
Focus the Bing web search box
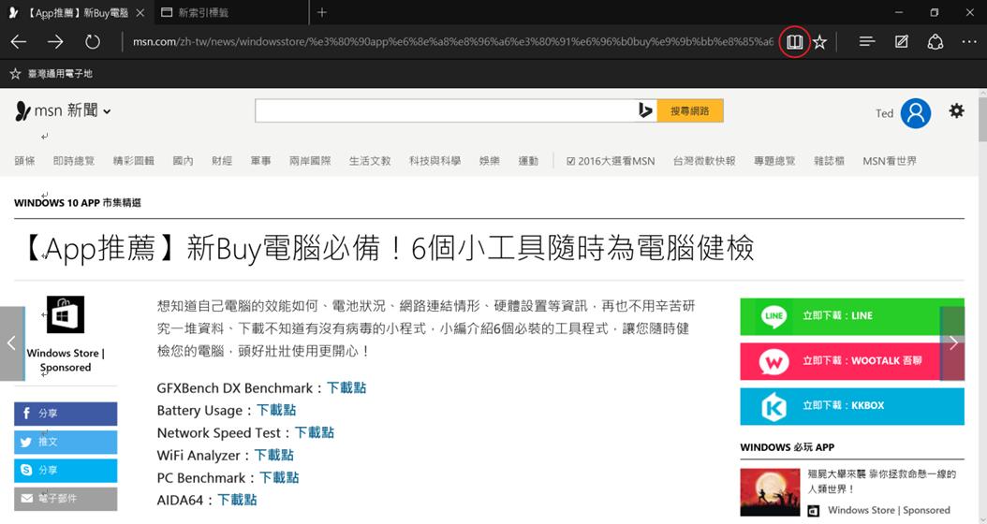(x=446, y=110)
